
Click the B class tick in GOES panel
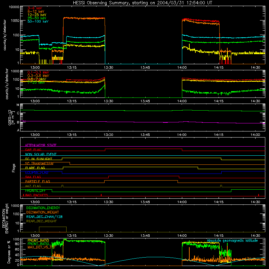point(18,122)
